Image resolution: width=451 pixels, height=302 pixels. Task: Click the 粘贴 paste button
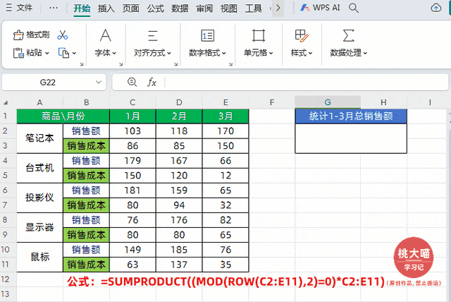click(x=27, y=53)
